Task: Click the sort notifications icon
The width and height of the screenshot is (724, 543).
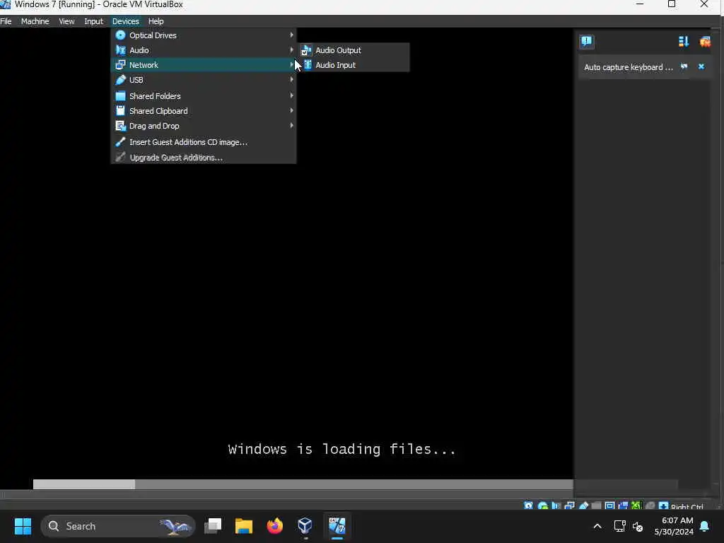Action: click(x=684, y=42)
